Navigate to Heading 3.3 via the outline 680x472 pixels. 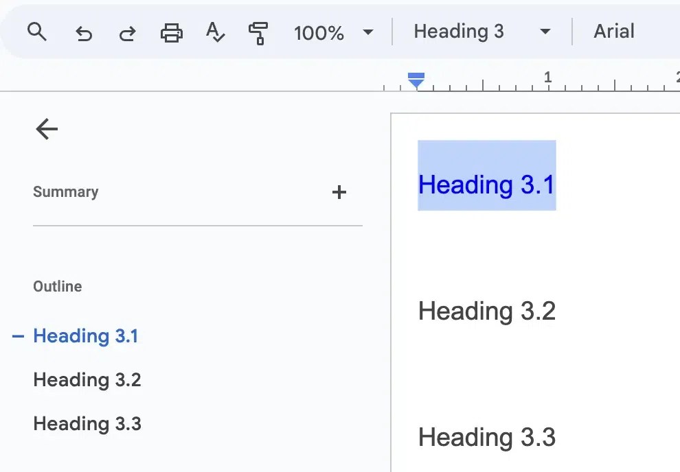[87, 423]
